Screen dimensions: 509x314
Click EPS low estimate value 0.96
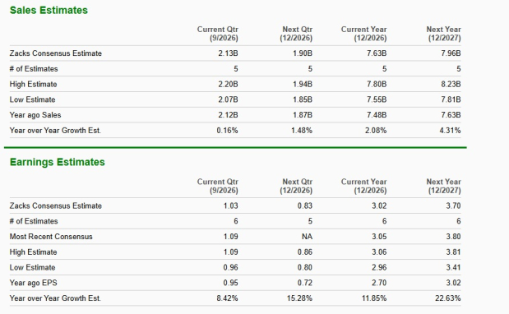[x=231, y=267]
